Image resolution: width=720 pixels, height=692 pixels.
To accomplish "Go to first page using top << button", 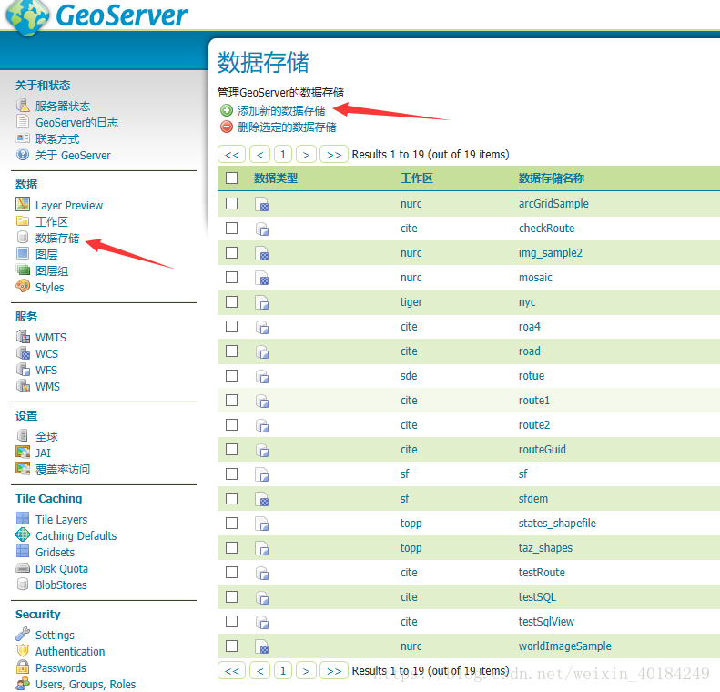I will [x=231, y=154].
